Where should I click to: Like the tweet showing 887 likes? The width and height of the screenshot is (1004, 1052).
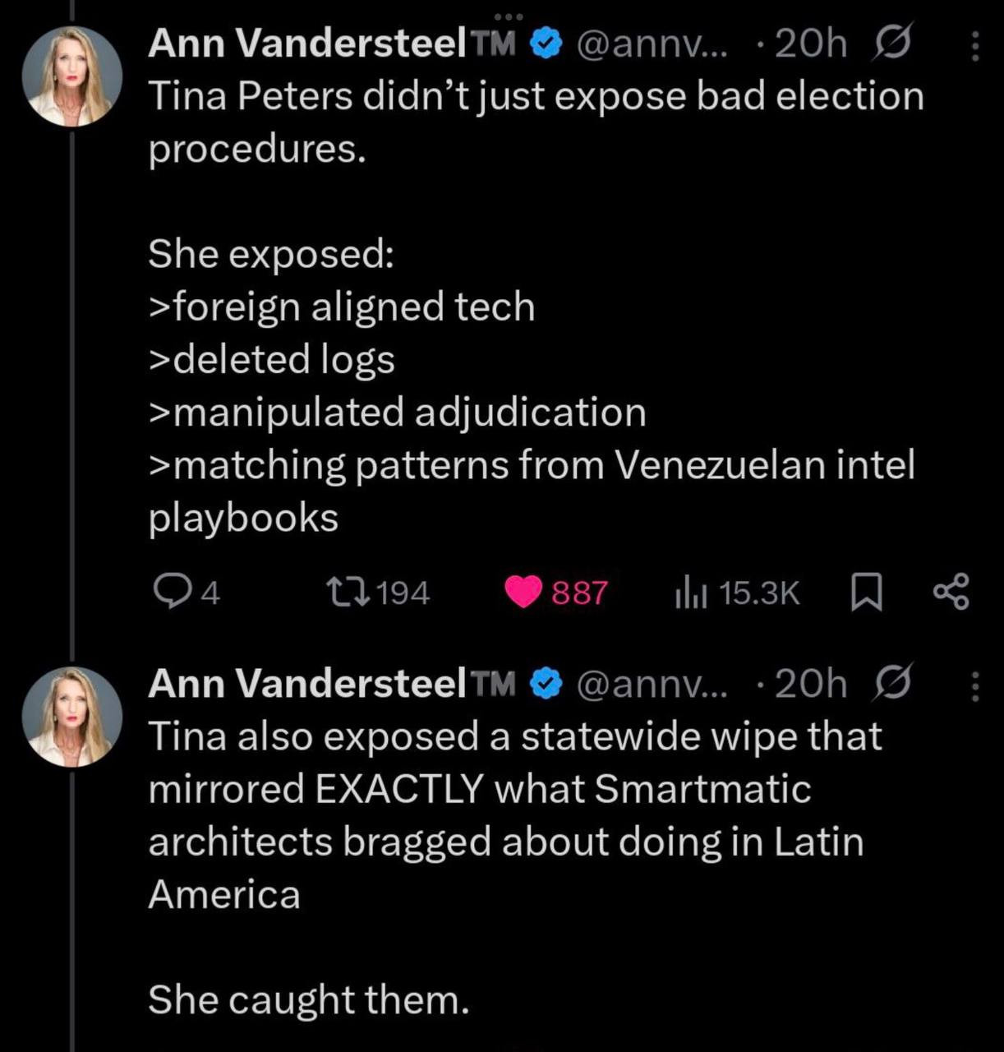click(523, 592)
